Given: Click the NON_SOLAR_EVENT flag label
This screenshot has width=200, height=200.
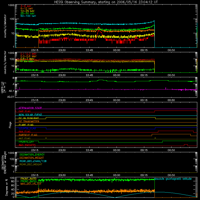Looking at the screenshot, I should point(30,115).
